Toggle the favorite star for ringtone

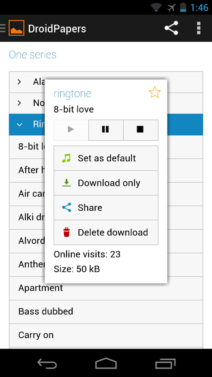tap(154, 93)
